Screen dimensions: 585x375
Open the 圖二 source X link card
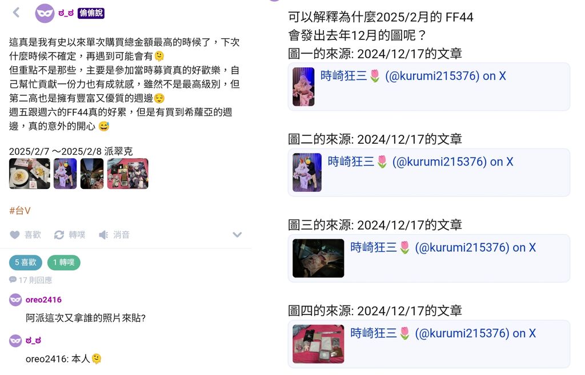click(x=429, y=172)
